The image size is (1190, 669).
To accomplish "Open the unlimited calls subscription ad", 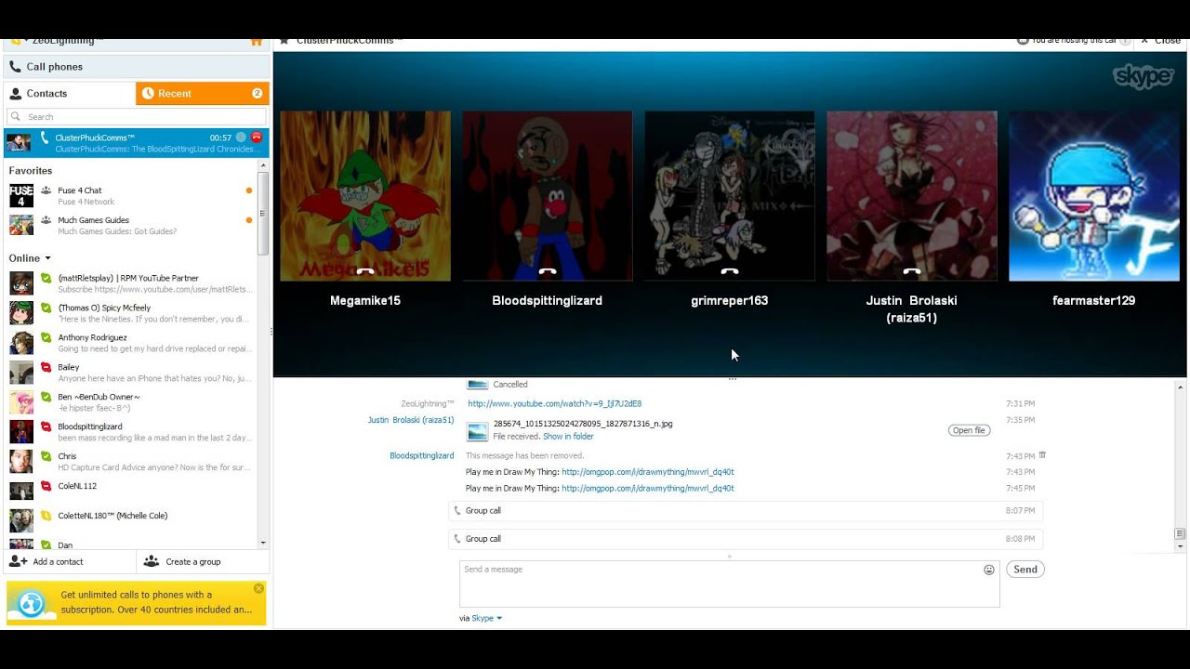I will 137,603.
